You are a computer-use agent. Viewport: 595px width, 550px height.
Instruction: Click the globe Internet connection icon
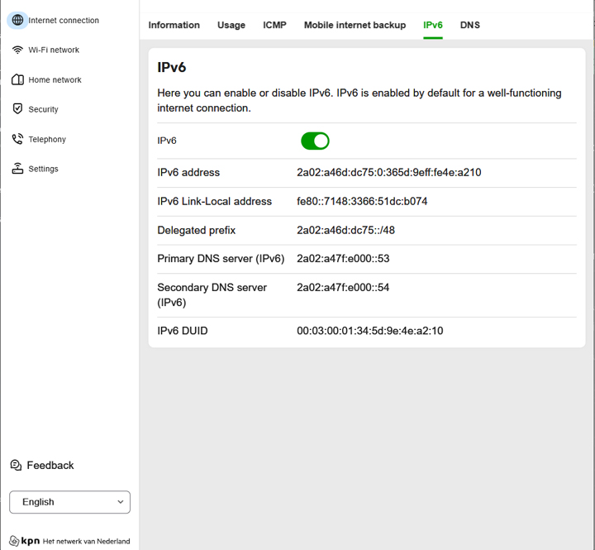pos(17,20)
